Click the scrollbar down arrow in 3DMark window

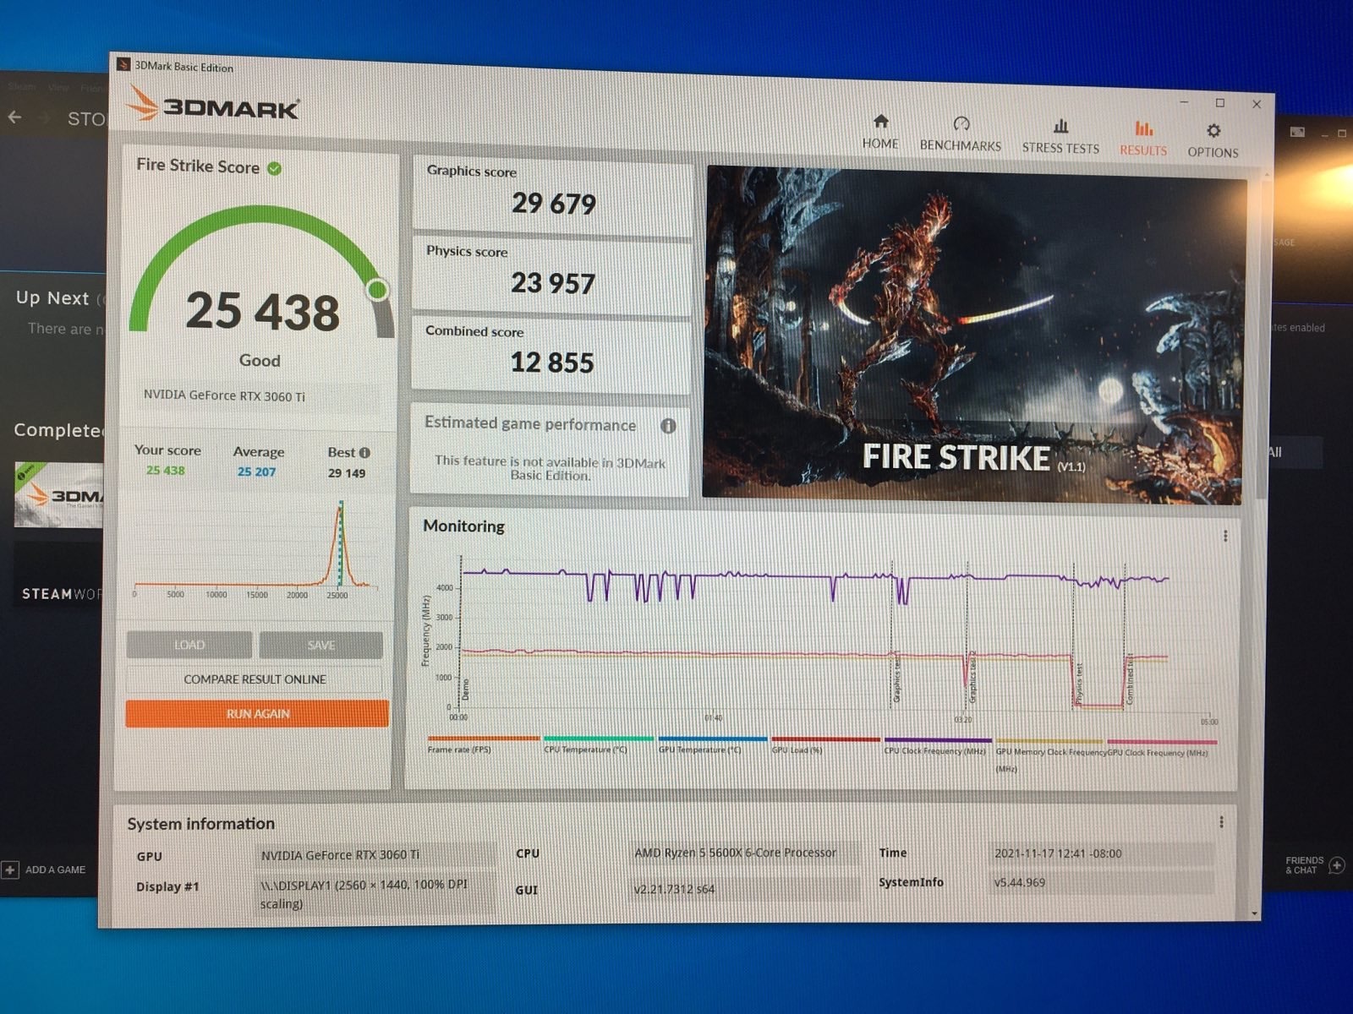coord(1255,913)
